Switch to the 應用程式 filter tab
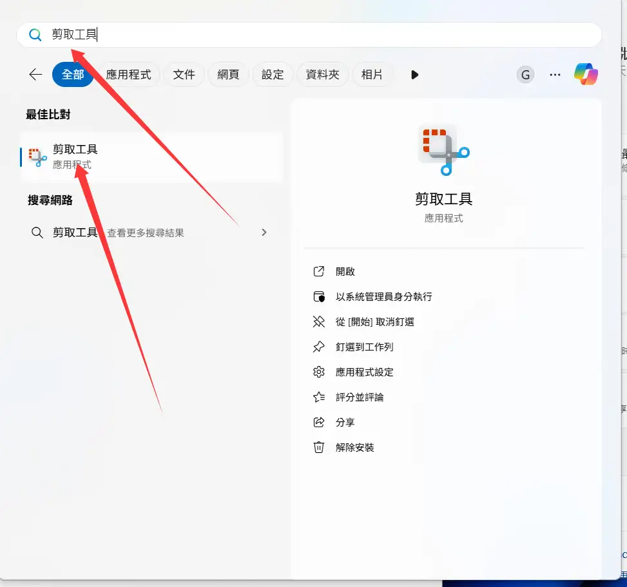The image size is (627, 587). [x=128, y=74]
